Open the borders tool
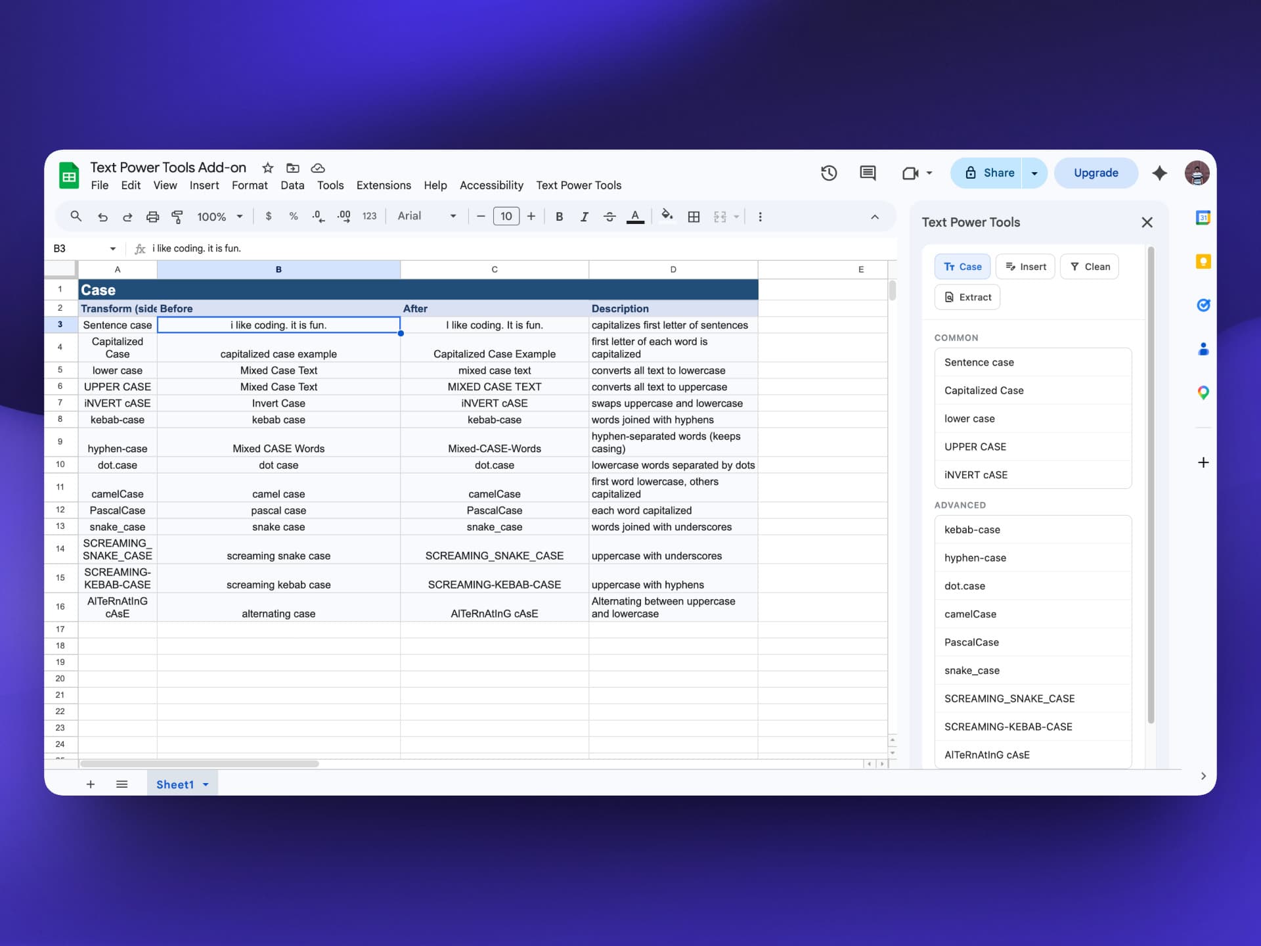The width and height of the screenshot is (1261, 946). pyautogui.click(x=694, y=217)
